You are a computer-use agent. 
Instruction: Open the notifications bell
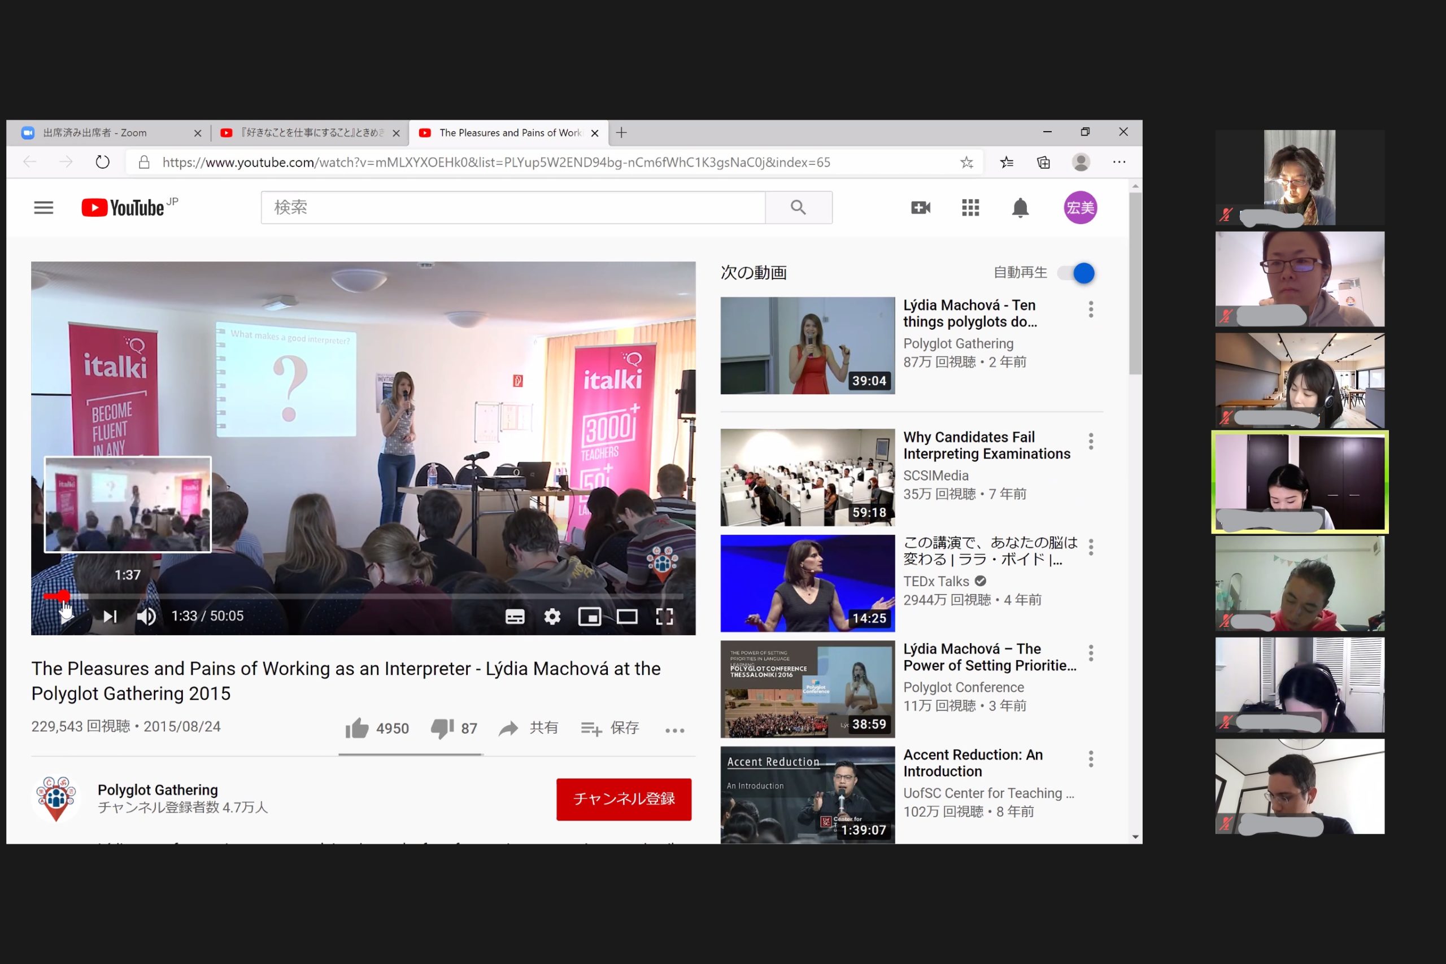1020,208
